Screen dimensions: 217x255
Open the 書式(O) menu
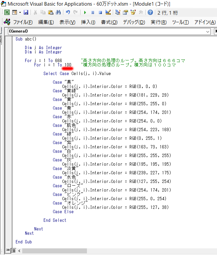[109, 22]
